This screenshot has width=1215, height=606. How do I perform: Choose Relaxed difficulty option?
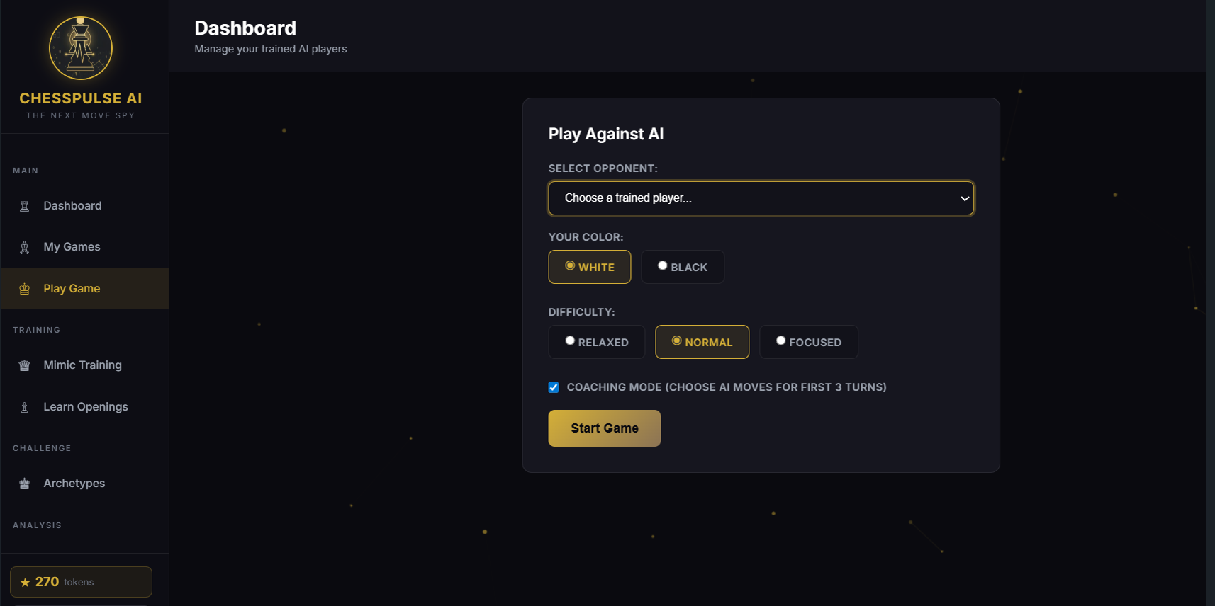tap(570, 341)
